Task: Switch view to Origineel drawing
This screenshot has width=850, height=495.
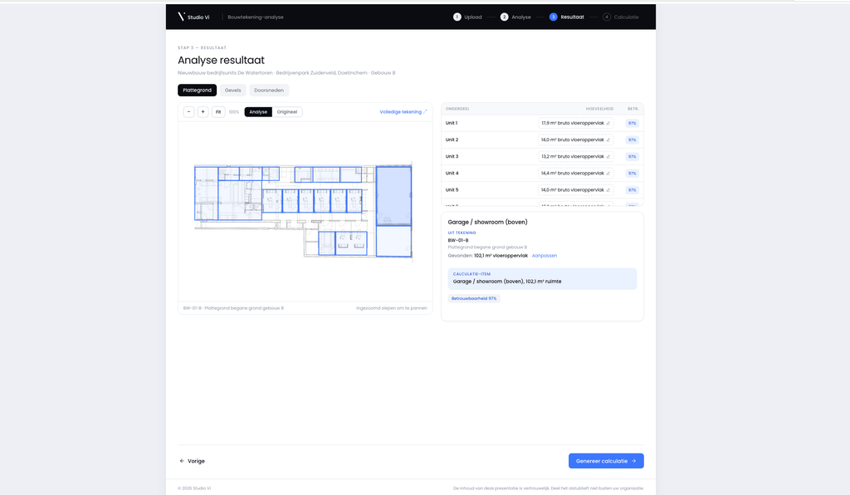Action: [x=286, y=111]
